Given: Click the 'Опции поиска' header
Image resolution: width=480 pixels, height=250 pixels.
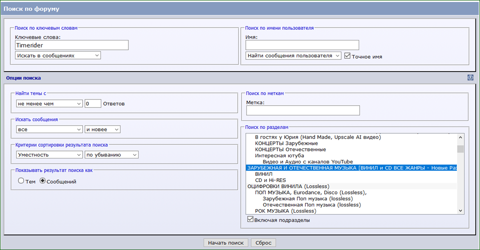Looking at the screenshot, I should 24,78.
